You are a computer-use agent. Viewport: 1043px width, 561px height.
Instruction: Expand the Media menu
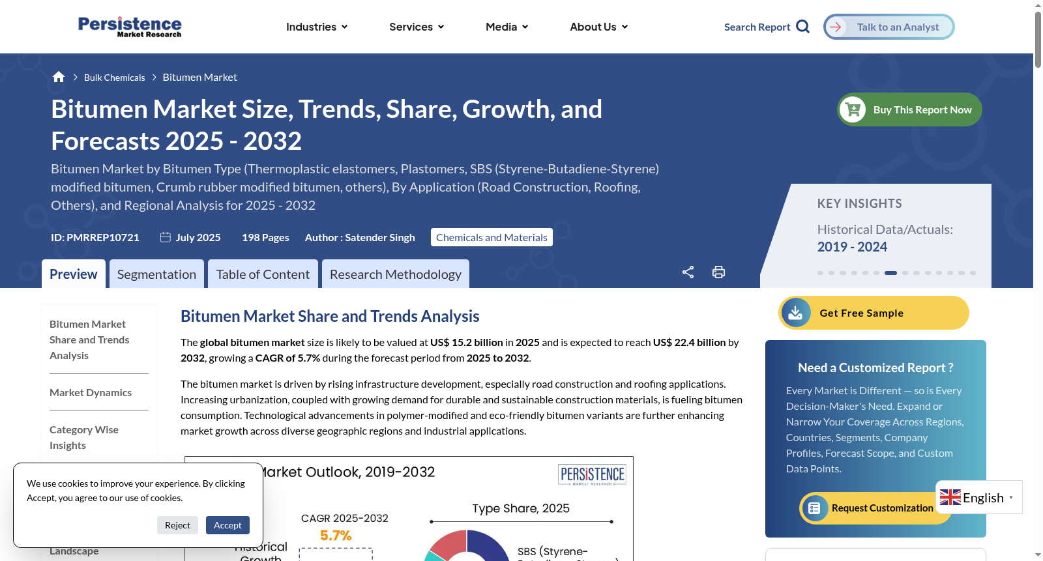tap(507, 27)
